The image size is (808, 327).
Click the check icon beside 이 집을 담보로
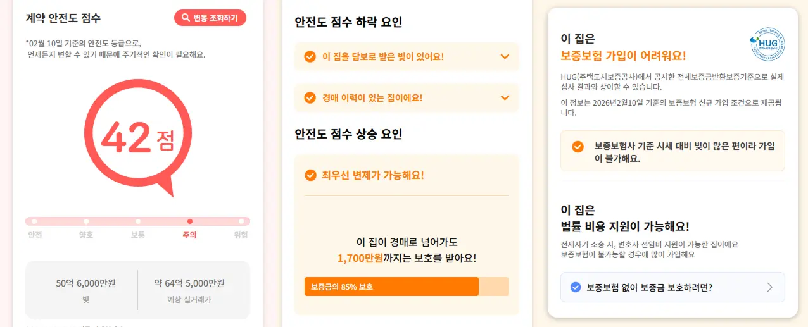coord(310,57)
